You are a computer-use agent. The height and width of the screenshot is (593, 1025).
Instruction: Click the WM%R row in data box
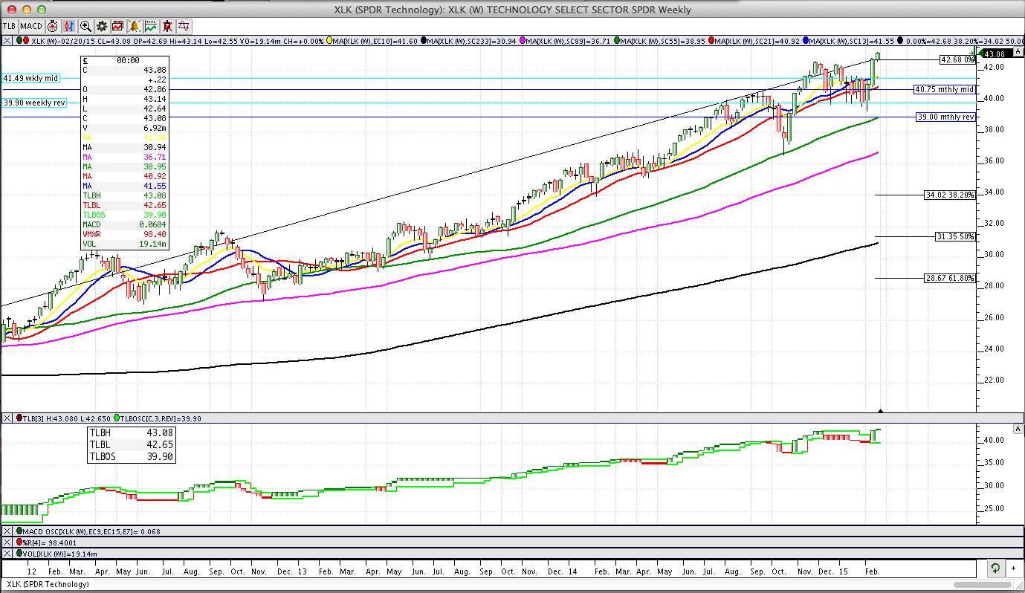coord(125,234)
